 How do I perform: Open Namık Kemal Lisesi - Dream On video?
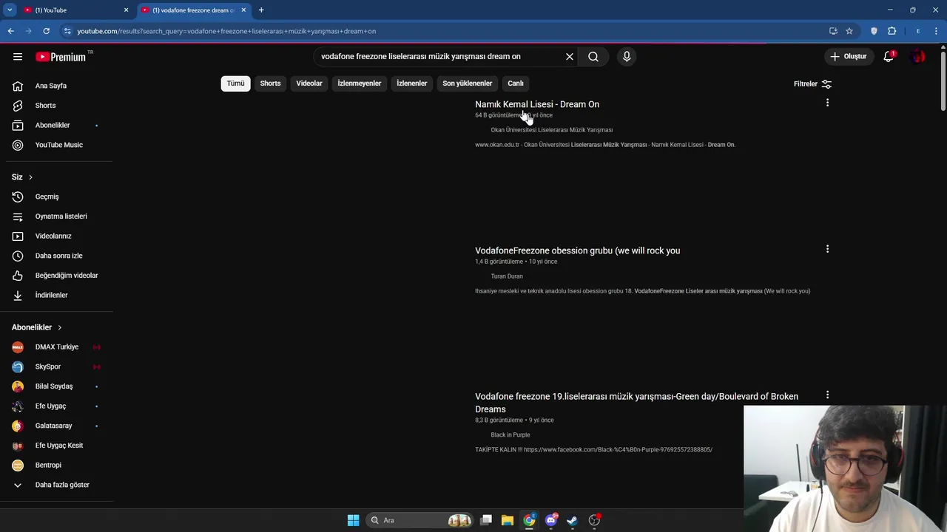point(537,104)
